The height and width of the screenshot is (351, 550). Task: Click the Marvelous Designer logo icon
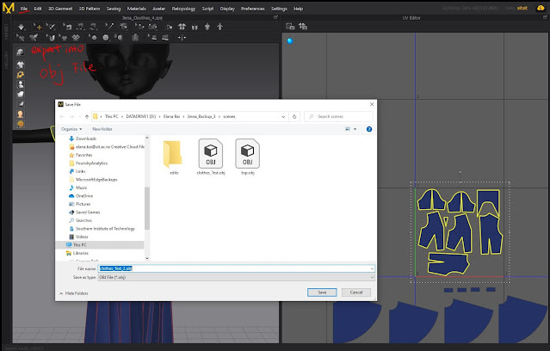click(x=8, y=8)
